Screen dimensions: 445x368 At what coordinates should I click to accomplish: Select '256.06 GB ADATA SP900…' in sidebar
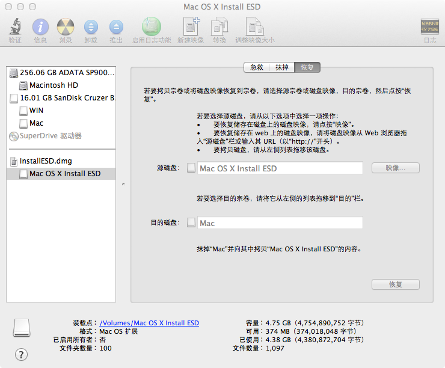click(61, 73)
